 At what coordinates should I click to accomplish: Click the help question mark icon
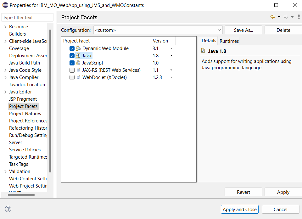[8, 209]
